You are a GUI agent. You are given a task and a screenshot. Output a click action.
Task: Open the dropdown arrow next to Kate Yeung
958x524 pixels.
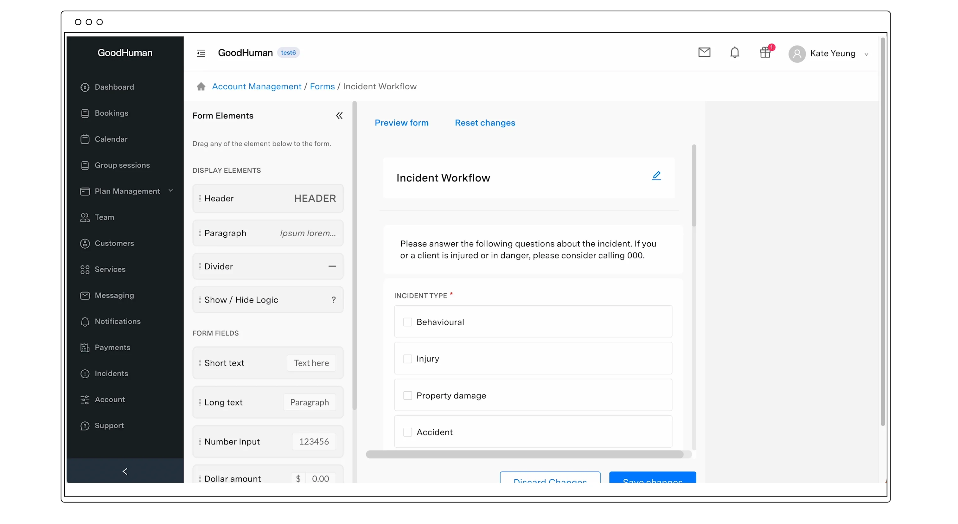click(x=866, y=54)
